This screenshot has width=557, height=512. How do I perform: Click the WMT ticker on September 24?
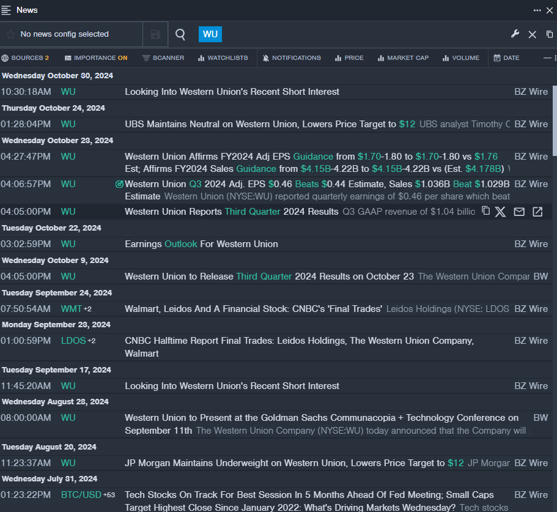pos(71,309)
